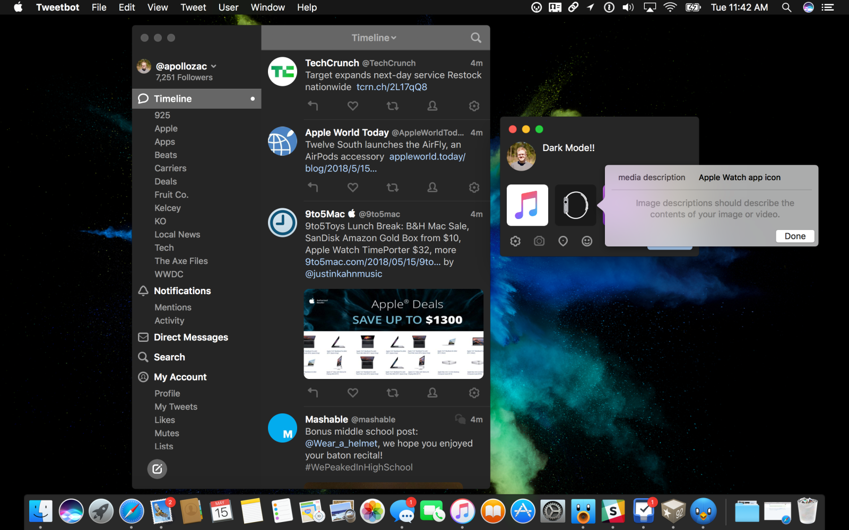Open the Tweet menu in menu bar
849x530 pixels.
(193, 7)
